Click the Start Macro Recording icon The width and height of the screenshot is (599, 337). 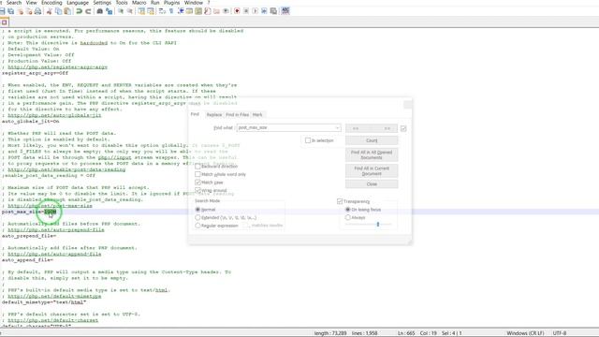tap(237, 11)
